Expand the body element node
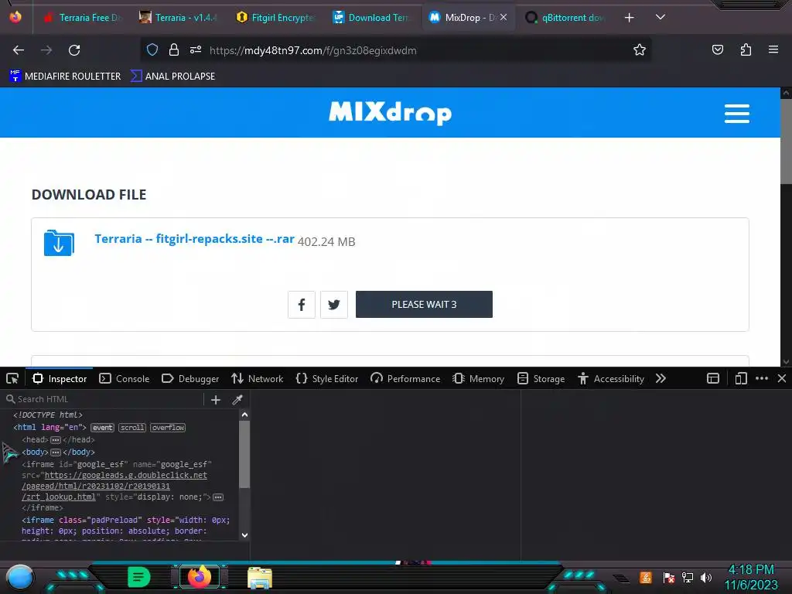Screen dimensions: 792x594 click(x=56, y=452)
